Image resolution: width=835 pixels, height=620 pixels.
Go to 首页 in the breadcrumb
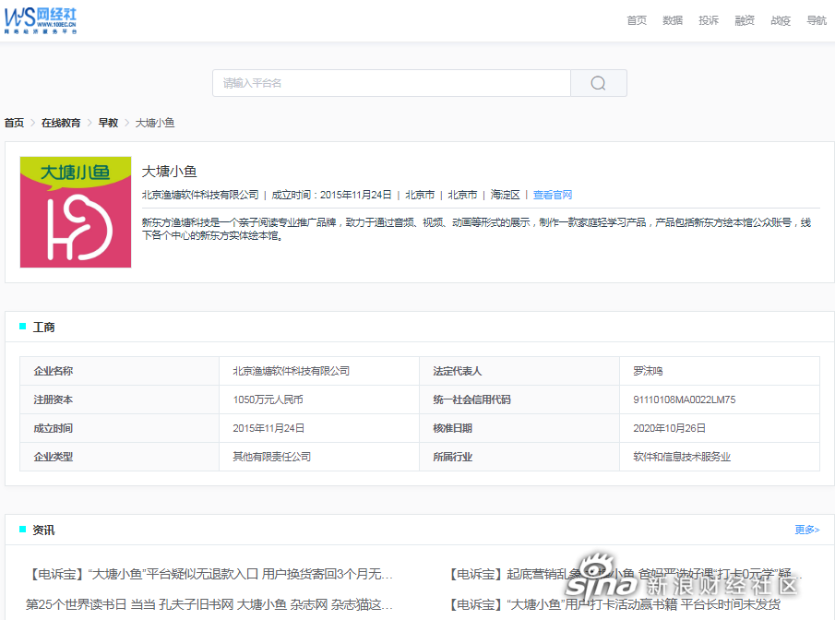pyautogui.click(x=15, y=123)
